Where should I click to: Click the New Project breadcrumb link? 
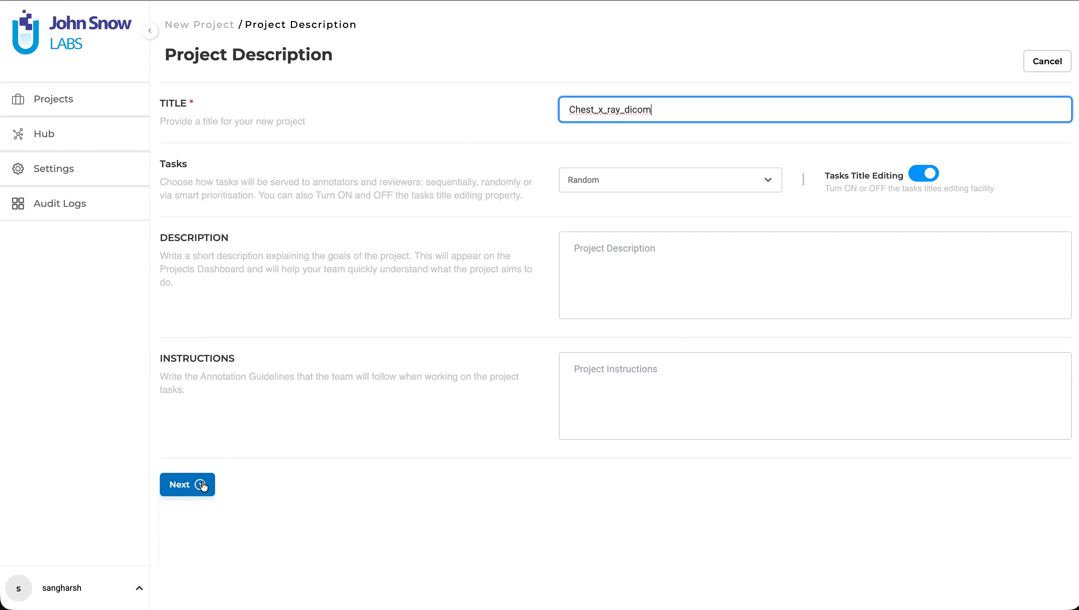coord(199,25)
